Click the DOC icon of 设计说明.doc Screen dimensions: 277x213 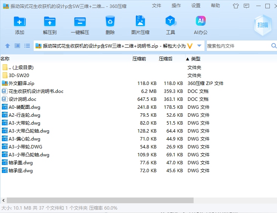point(5,99)
